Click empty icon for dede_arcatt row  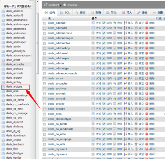(136, 78)
